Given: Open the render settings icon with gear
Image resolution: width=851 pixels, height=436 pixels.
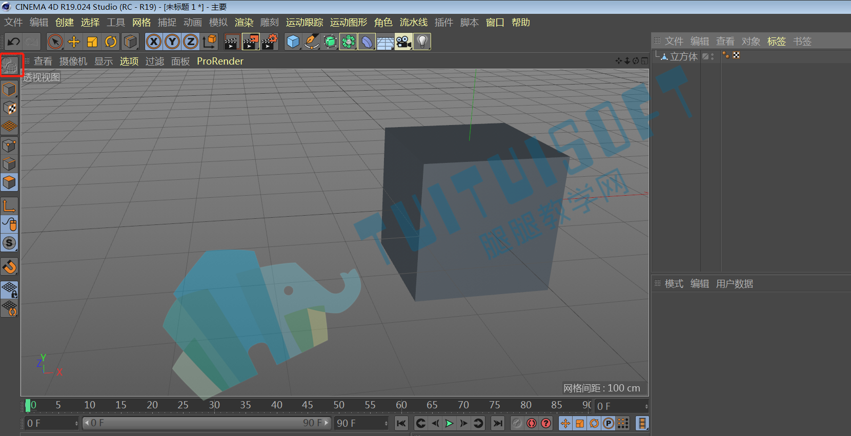Looking at the screenshot, I should pos(270,41).
